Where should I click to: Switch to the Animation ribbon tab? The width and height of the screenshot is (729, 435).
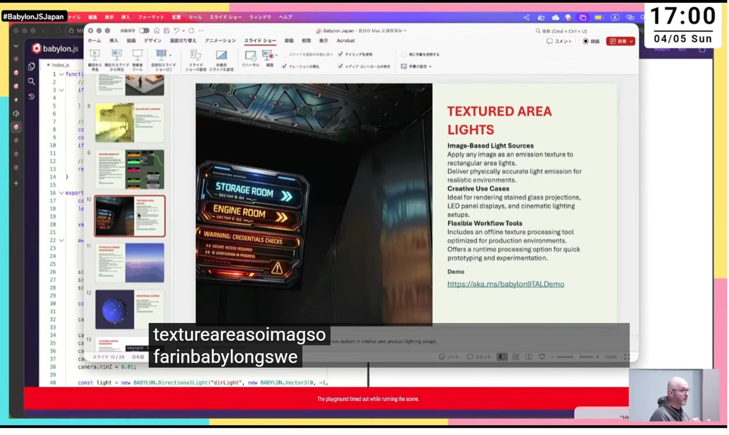[x=220, y=41]
